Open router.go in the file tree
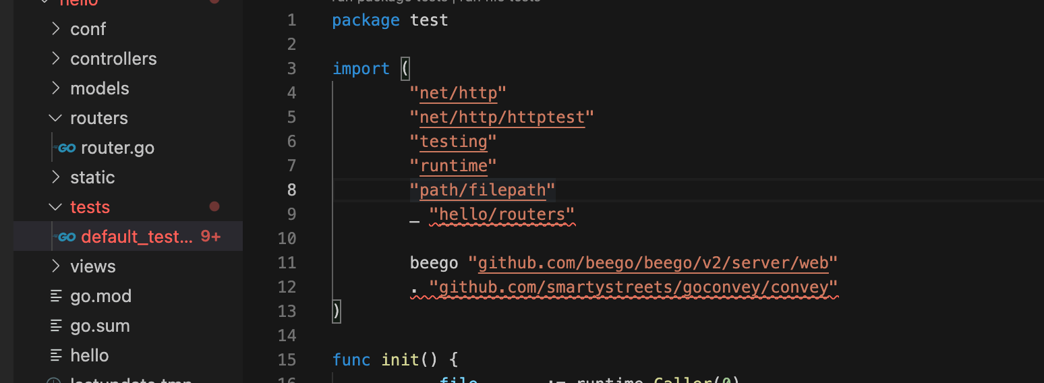Viewport: 1044px width, 383px height. (x=117, y=148)
